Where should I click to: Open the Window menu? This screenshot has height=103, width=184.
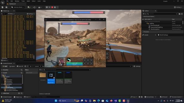17,1
